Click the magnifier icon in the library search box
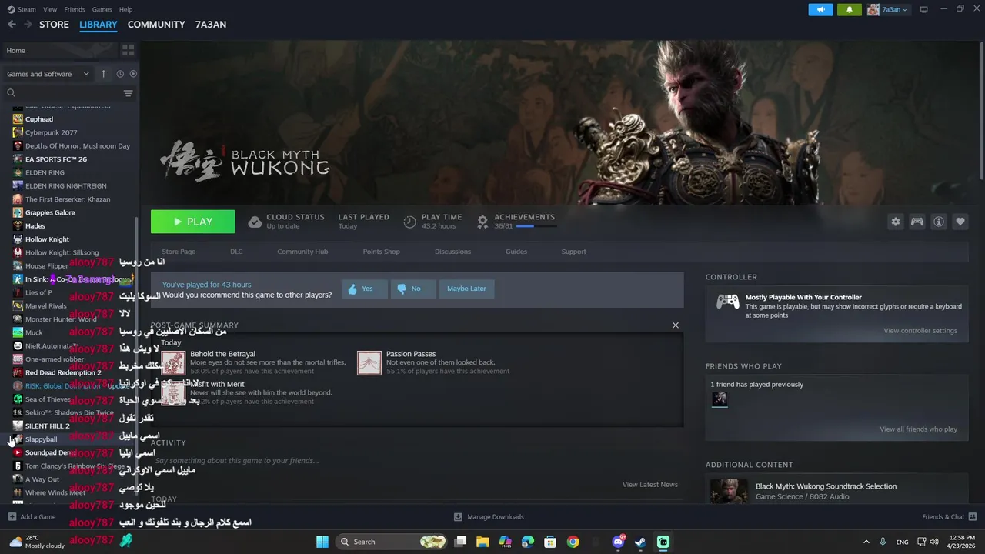This screenshot has width=985, height=554. point(12,93)
